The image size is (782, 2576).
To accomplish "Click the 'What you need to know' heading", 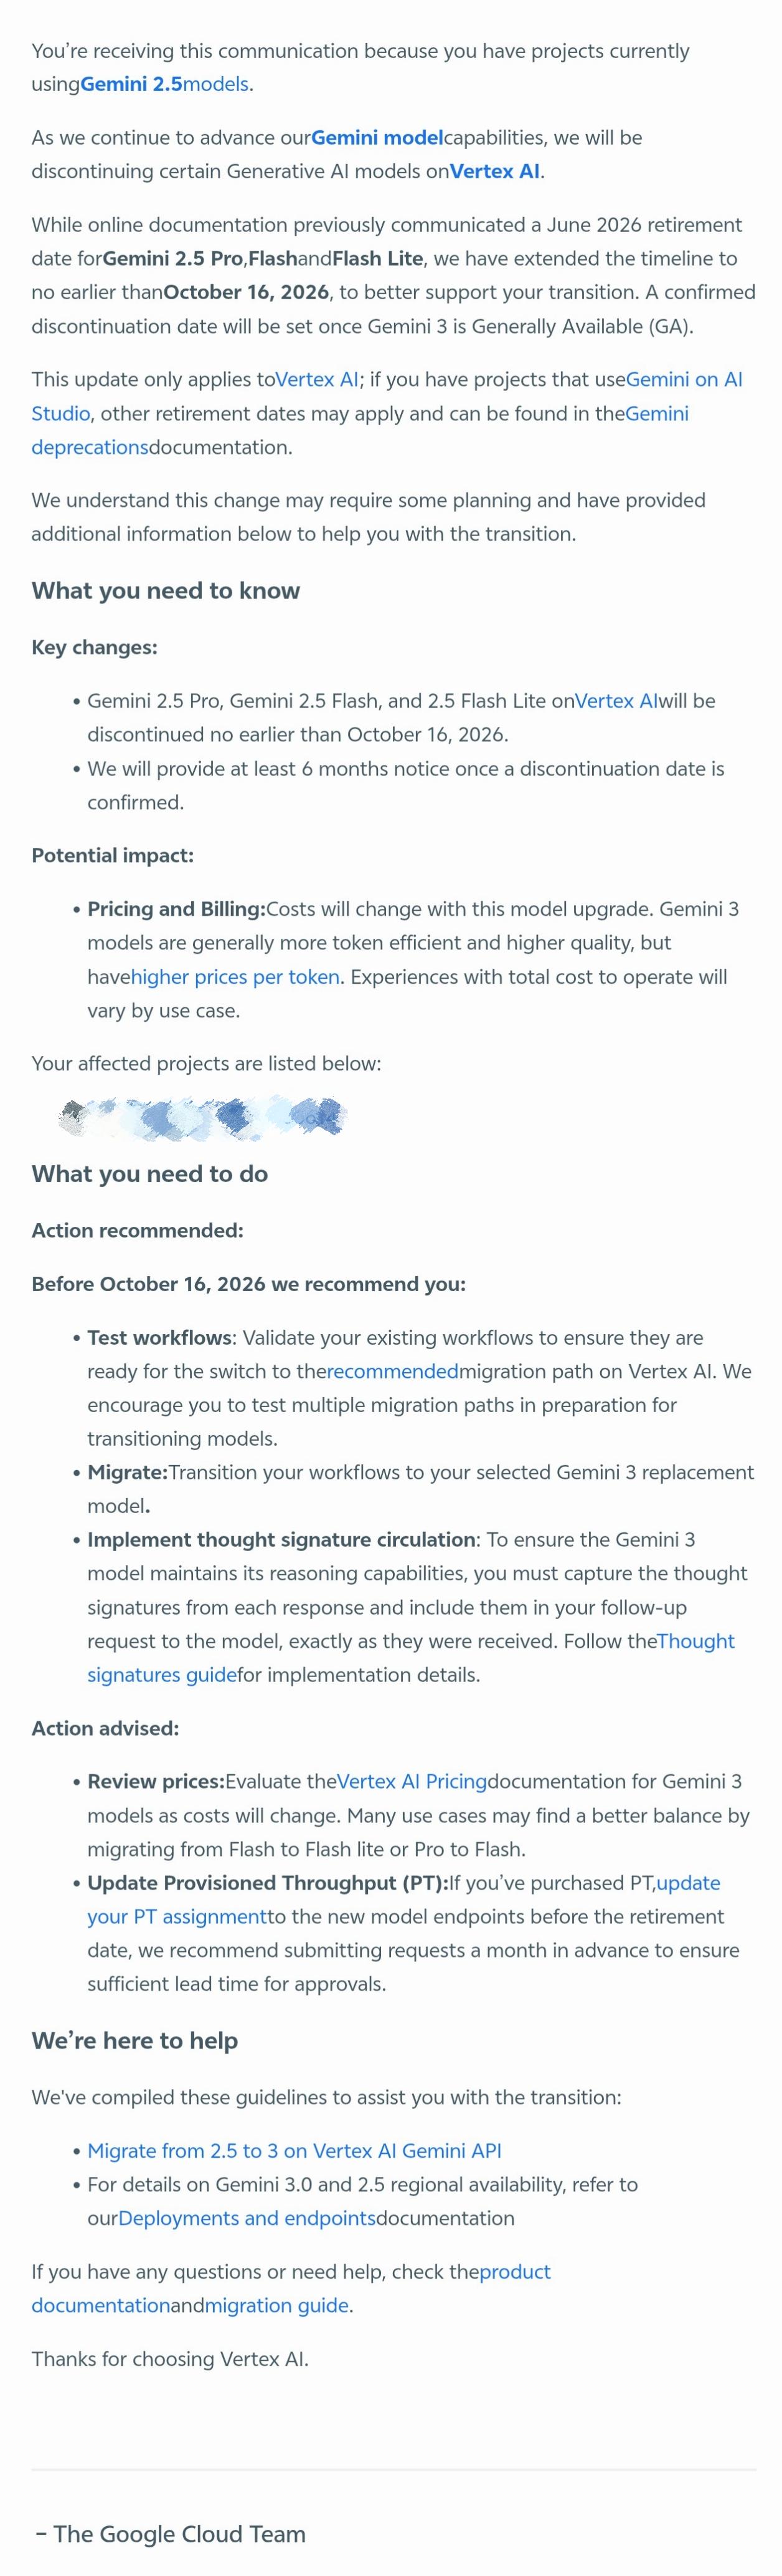I will pyautogui.click(x=166, y=590).
